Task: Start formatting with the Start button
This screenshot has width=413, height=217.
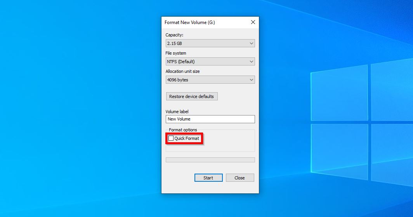Action: [208, 178]
